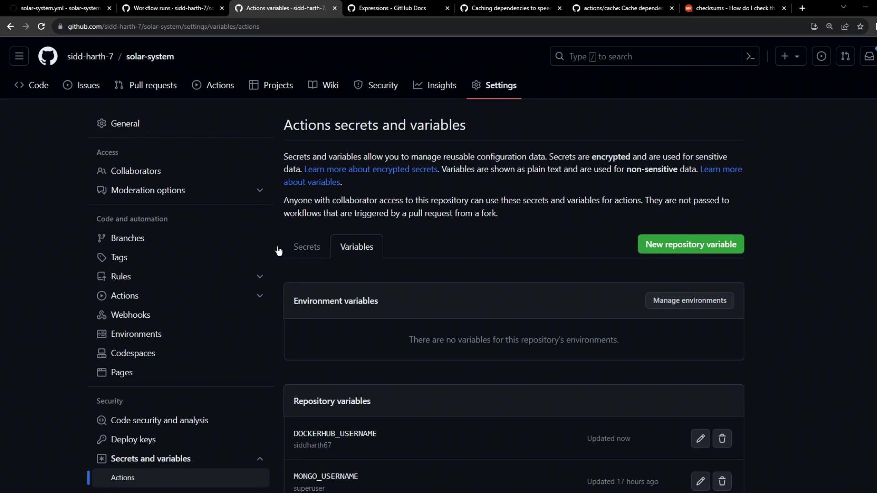Click Manage environments button
877x493 pixels.
[x=689, y=300]
